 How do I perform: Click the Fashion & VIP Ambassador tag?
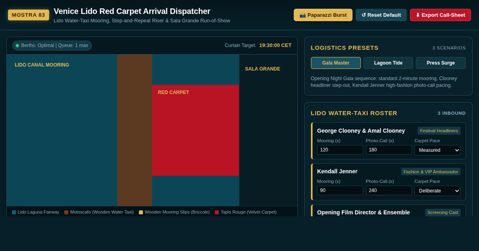click(431, 172)
